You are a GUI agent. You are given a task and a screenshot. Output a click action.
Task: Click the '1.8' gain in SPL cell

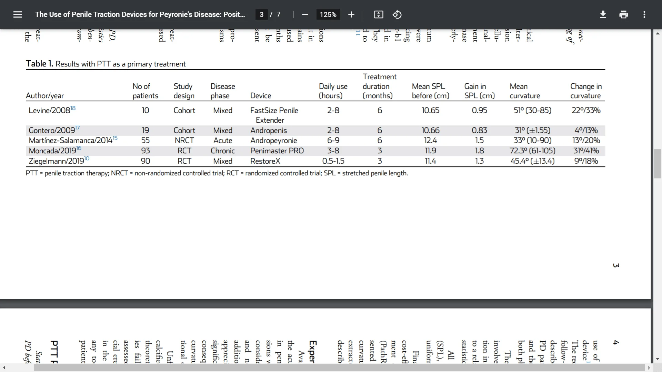point(480,151)
